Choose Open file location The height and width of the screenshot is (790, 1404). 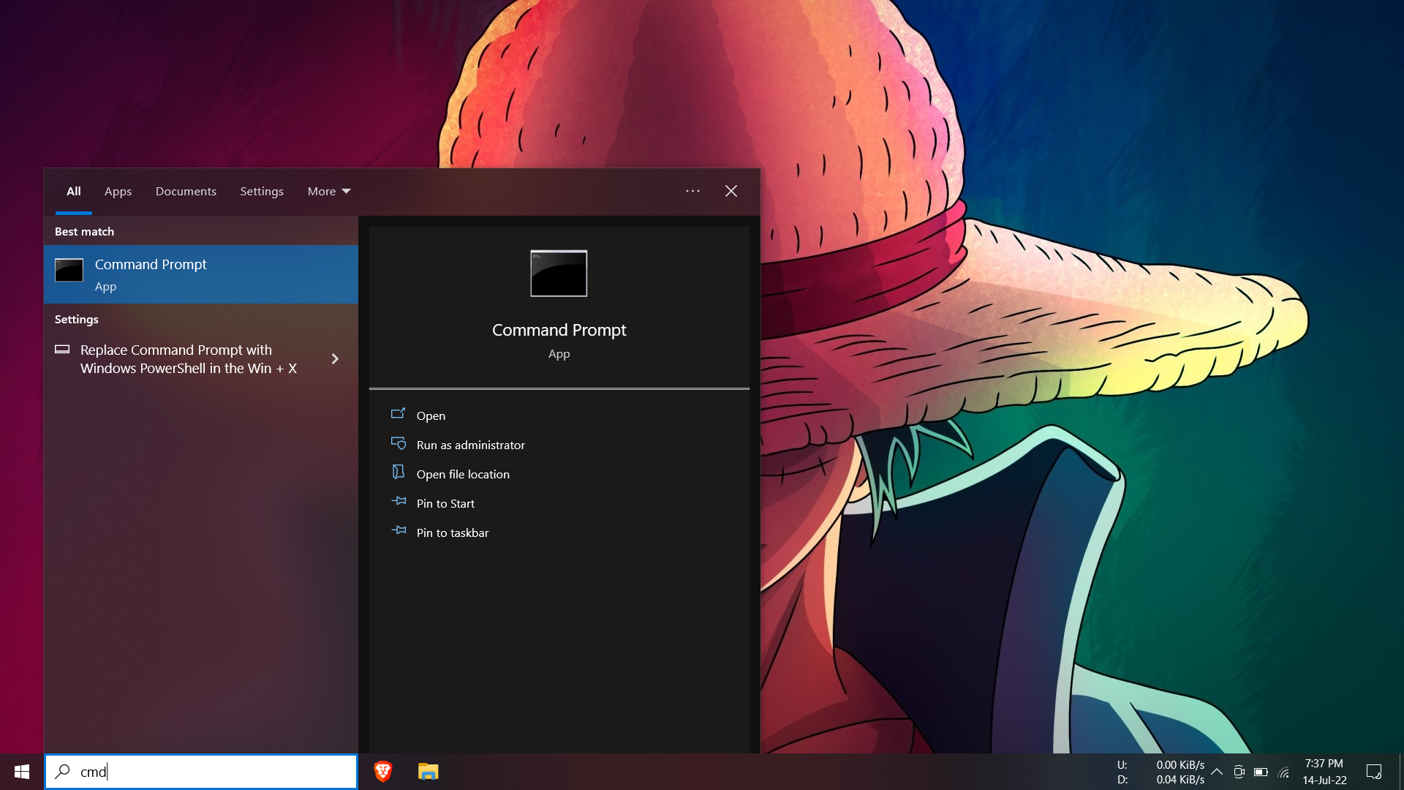pyautogui.click(x=463, y=474)
